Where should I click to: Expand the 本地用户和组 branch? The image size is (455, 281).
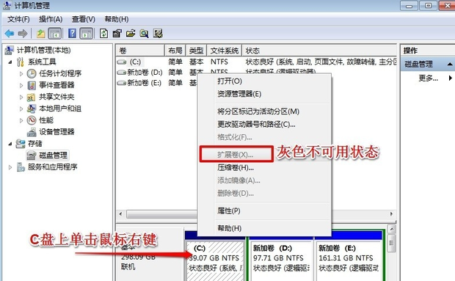pos(21,109)
